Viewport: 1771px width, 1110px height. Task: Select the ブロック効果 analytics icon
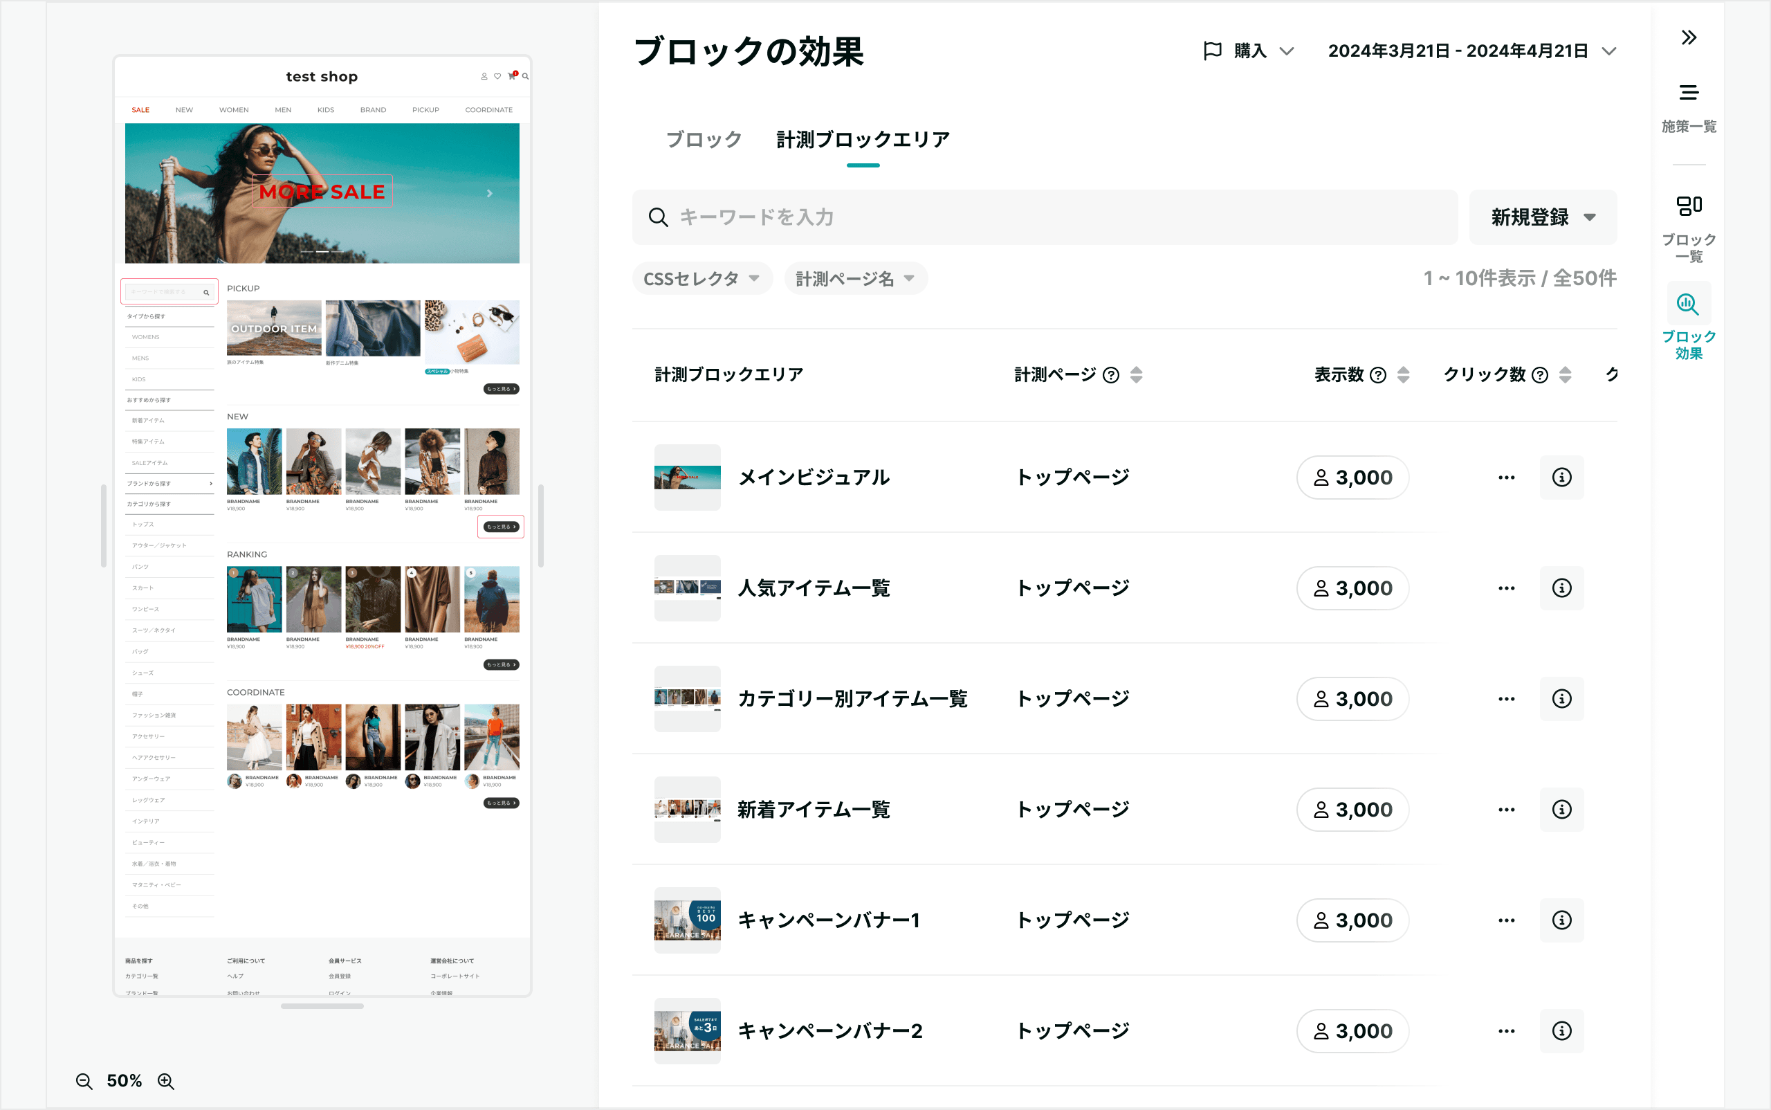pyautogui.click(x=1688, y=304)
